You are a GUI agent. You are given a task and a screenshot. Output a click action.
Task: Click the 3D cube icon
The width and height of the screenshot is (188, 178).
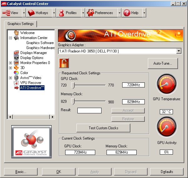click(16, 68)
